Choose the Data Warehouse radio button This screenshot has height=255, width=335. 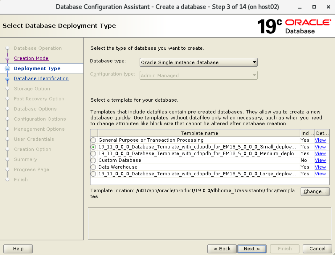pos(93,167)
